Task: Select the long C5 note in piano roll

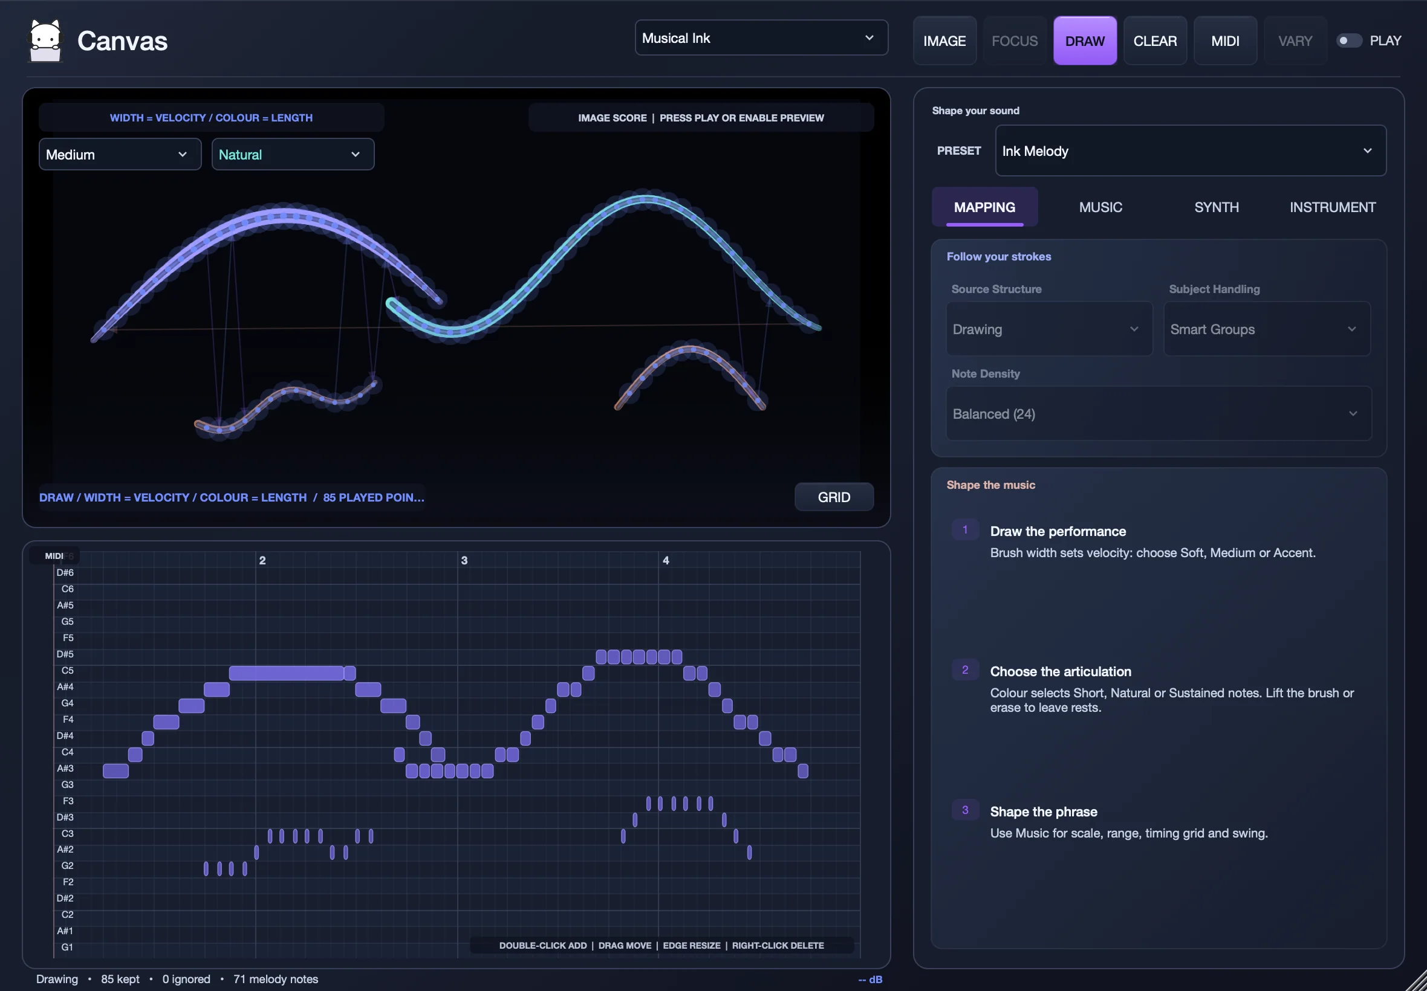Action: click(287, 673)
